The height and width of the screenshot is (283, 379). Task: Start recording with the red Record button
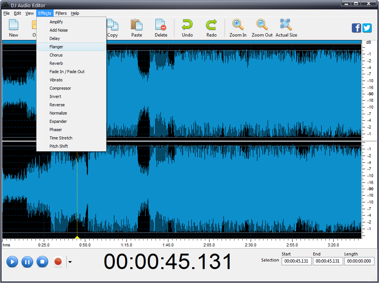pos(58,262)
